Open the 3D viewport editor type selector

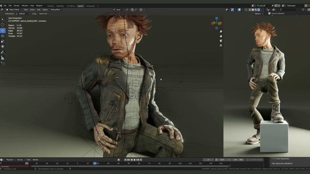pos(2,10)
